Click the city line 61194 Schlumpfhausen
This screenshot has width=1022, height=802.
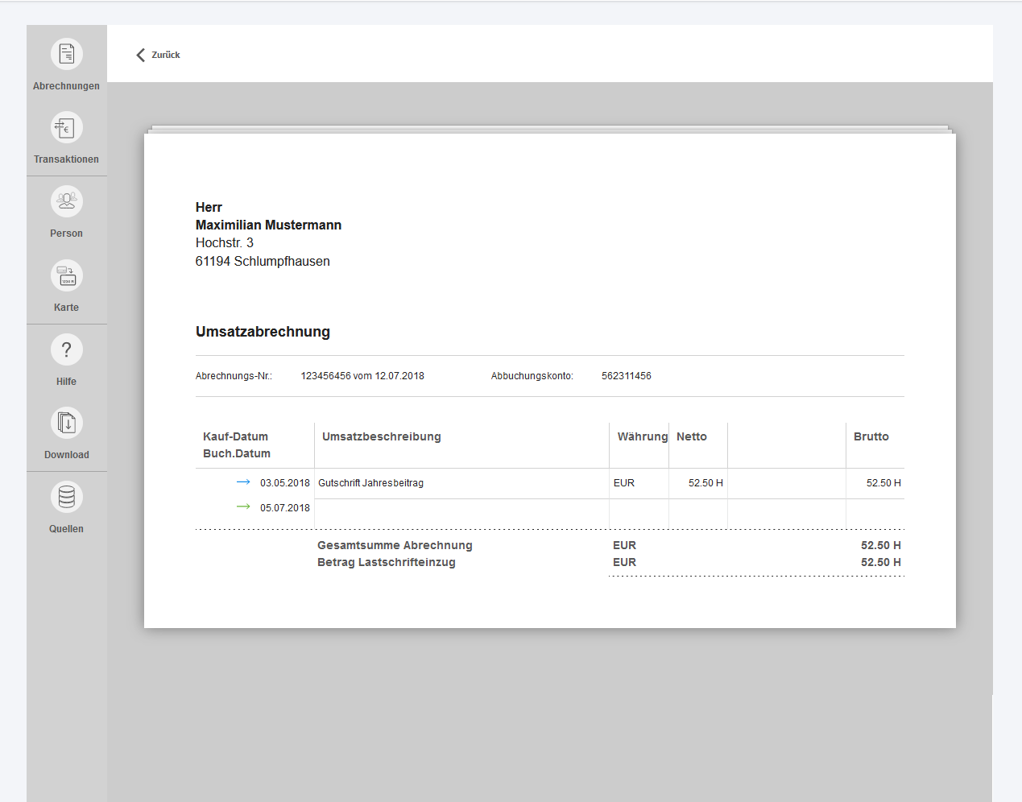coord(263,262)
